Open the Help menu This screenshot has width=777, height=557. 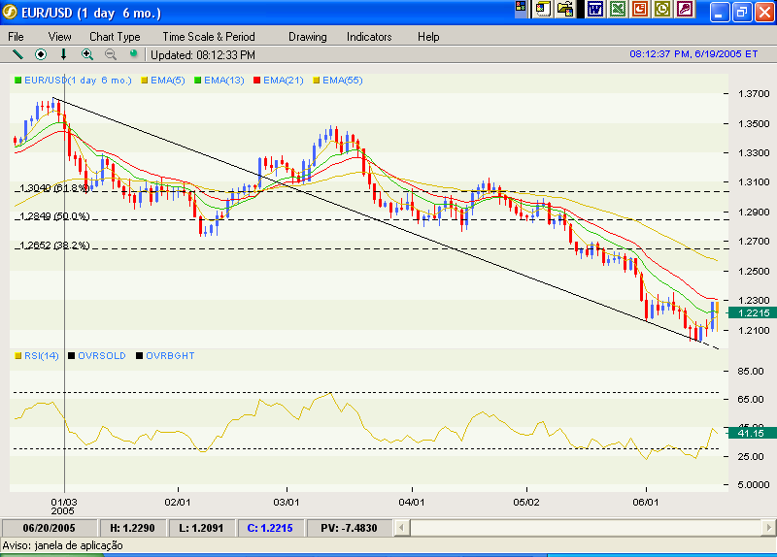point(428,37)
